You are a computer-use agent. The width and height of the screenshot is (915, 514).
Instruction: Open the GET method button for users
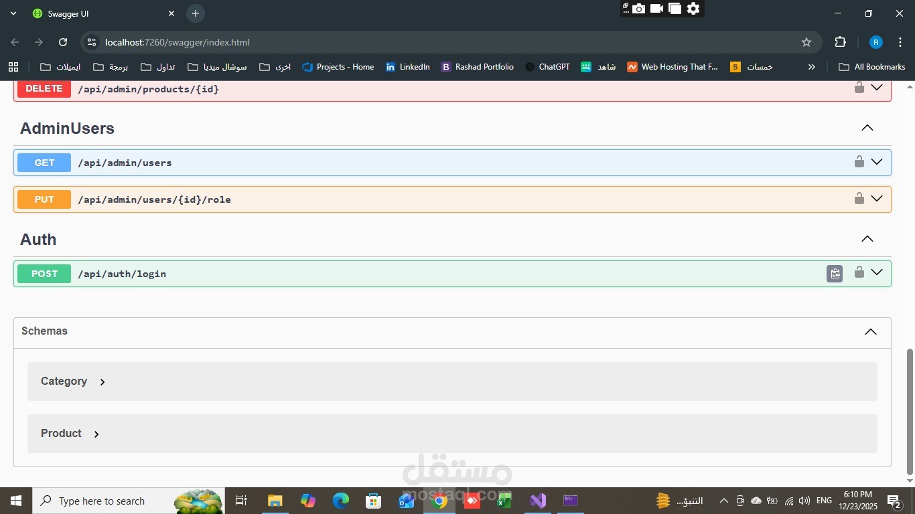tap(44, 163)
